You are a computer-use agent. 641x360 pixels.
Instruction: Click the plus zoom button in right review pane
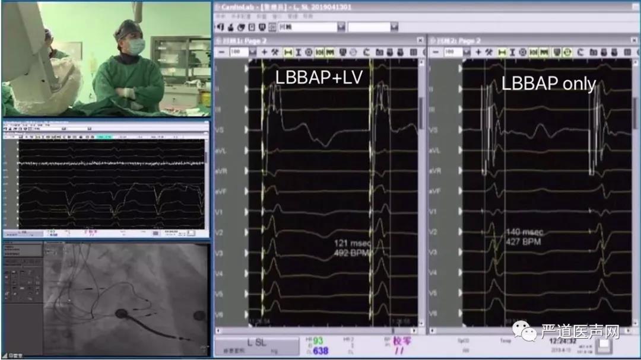[478, 53]
